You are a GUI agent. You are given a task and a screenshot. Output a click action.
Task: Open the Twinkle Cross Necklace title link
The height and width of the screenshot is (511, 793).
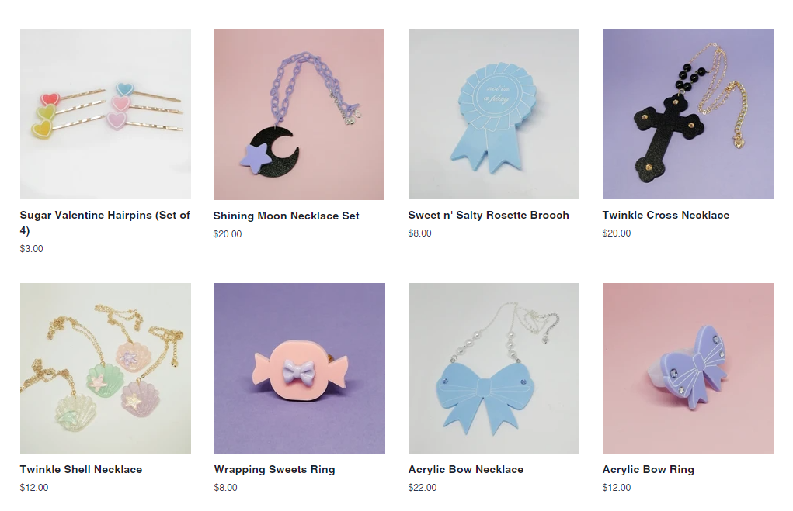tap(666, 215)
